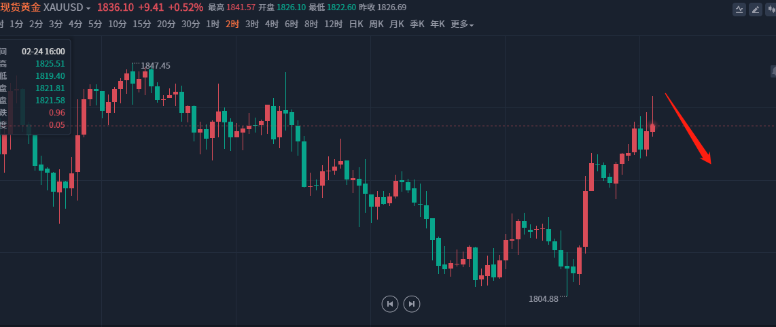This screenshot has height=327, width=776.
Task: Click the 昨收 value 1826.69
Action: [x=392, y=7]
